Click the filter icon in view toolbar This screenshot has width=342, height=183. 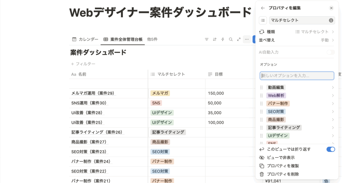click(207, 39)
